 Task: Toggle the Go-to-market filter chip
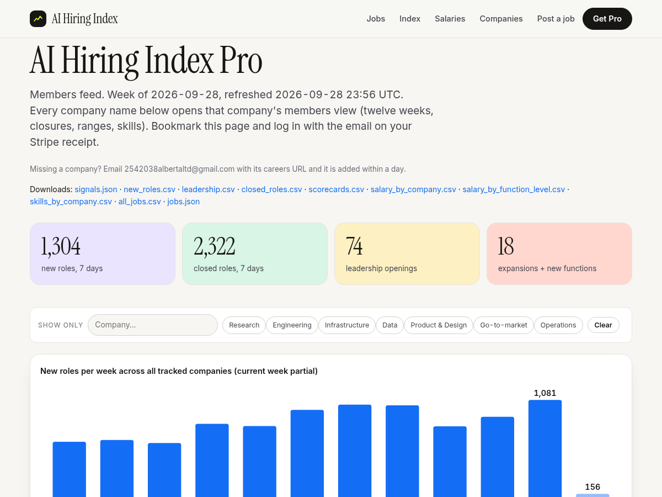(504, 325)
